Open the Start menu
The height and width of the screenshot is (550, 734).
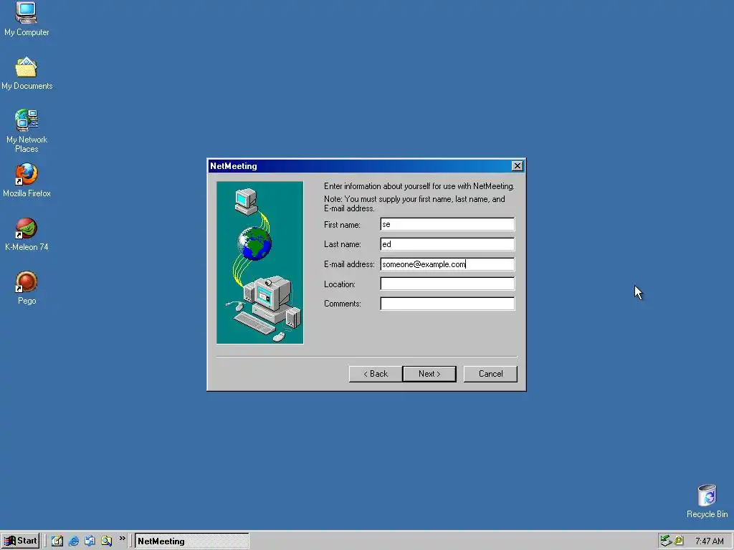pos(20,541)
